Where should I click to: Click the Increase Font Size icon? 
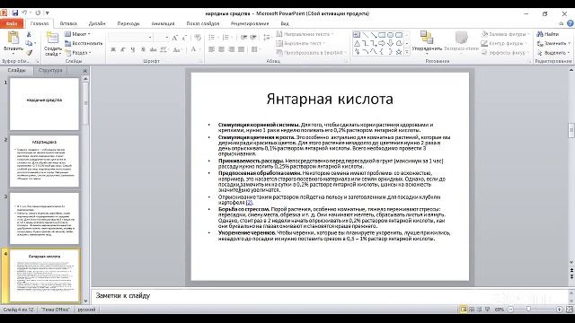click(x=175, y=38)
